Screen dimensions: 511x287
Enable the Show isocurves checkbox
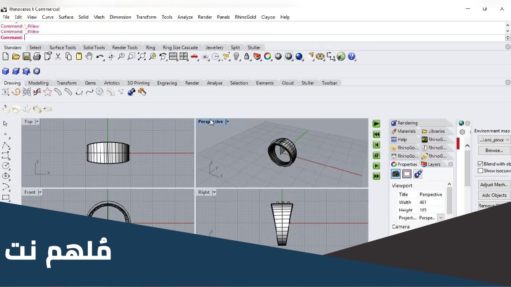tap(481, 171)
